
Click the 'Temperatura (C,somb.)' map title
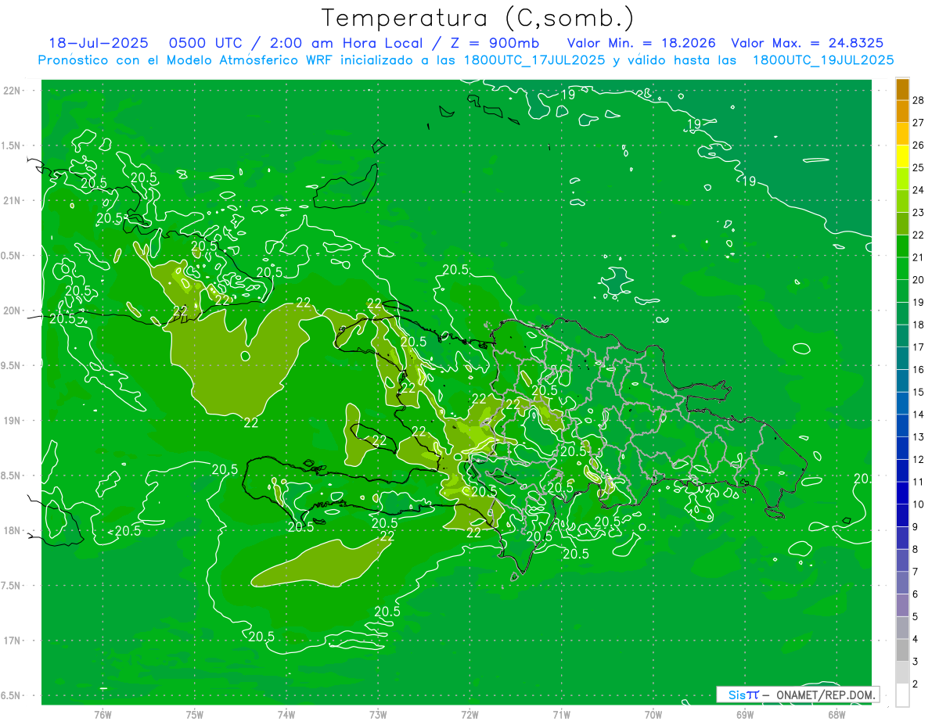tap(477, 19)
